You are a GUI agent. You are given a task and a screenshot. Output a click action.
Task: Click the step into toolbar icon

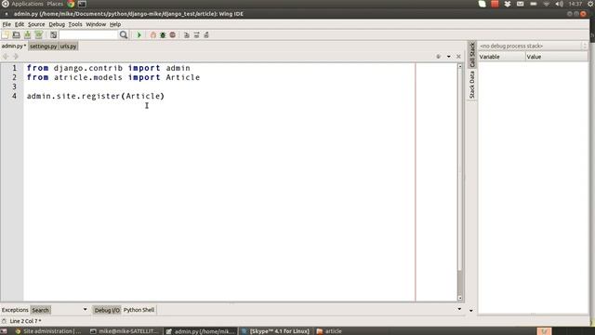(187, 35)
